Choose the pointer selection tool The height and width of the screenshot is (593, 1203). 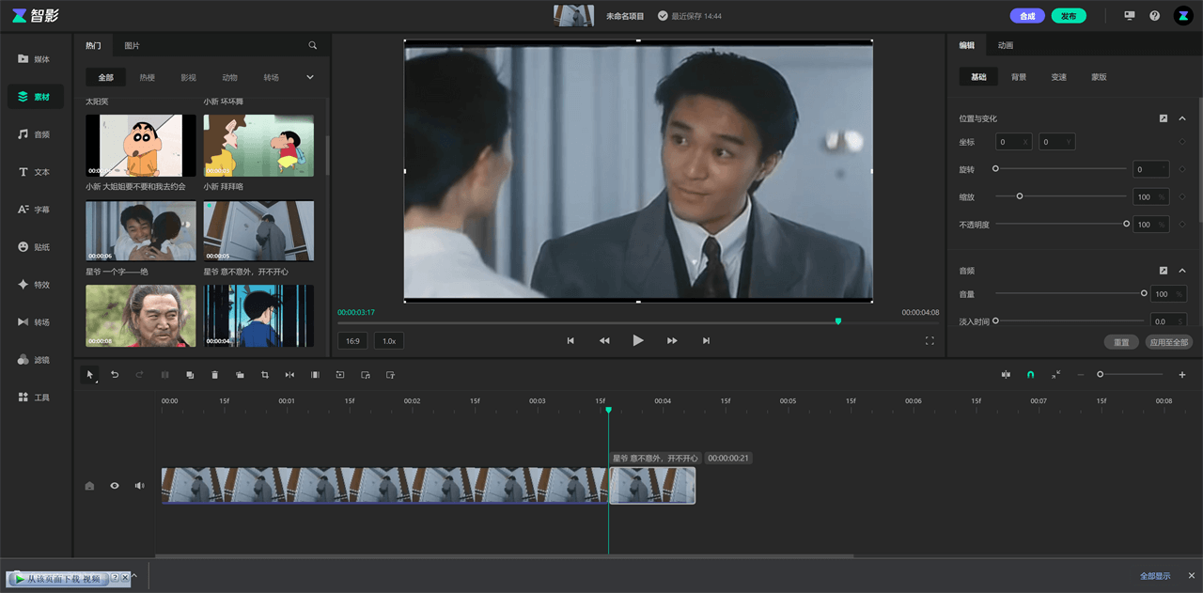90,375
